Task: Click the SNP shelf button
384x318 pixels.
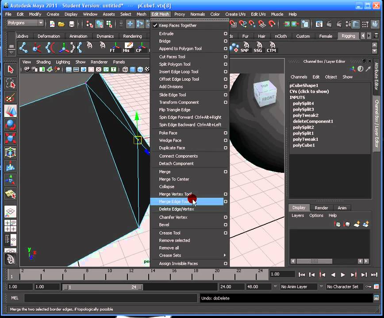Action: (x=245, y=47)
